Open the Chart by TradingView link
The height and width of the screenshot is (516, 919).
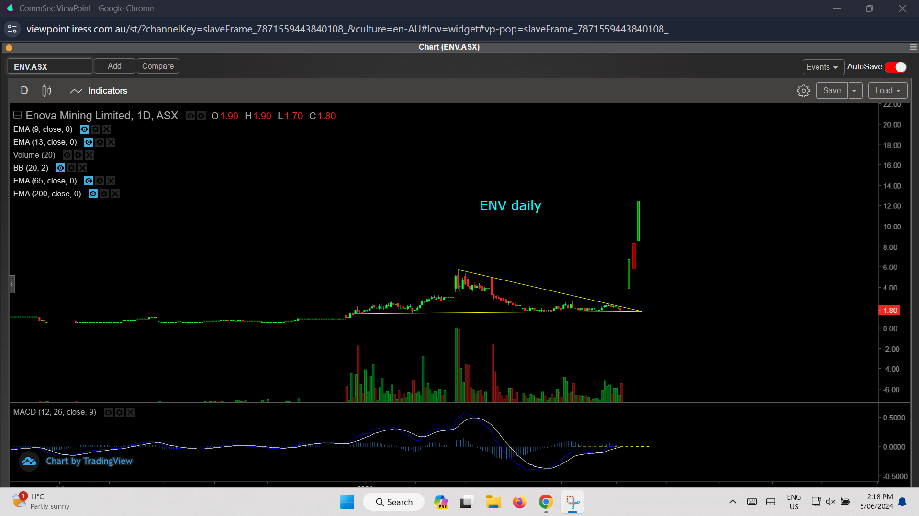click(89, 462)
